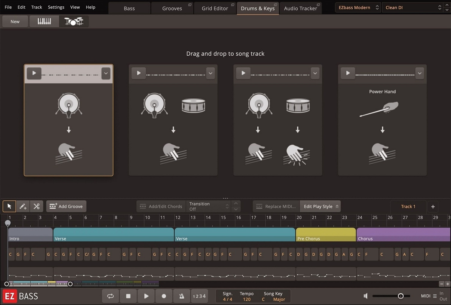451x305 pixels.
Task: Click the playhead marker at bar 1
Action: coord(8,223)
